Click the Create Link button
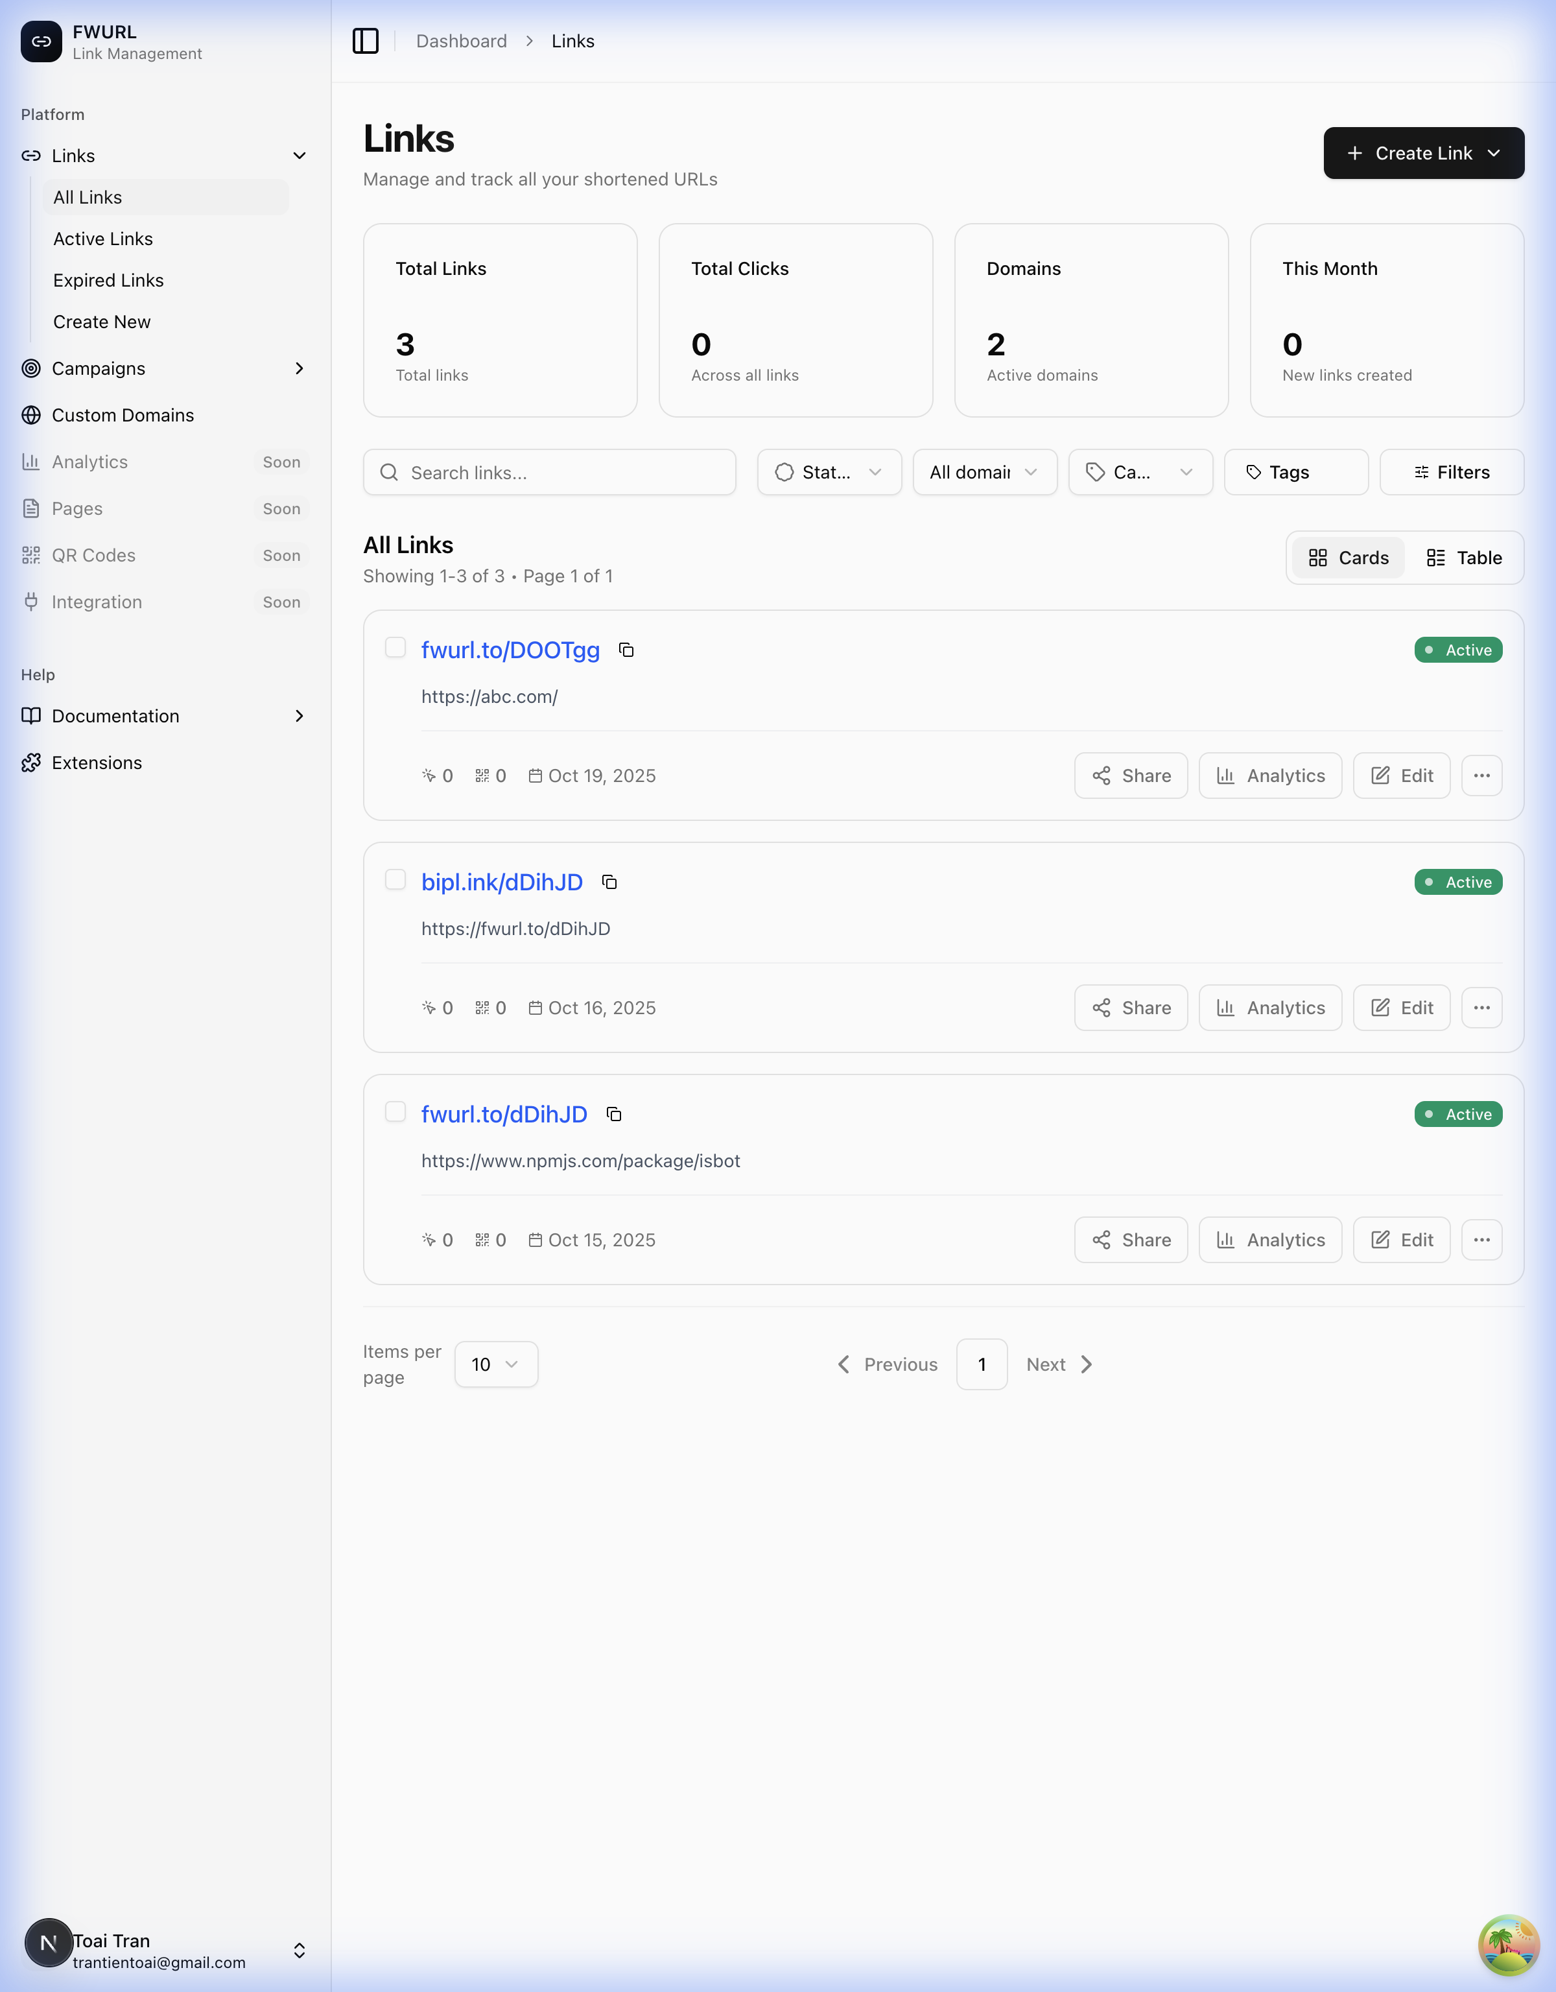 click(1423, 152)
